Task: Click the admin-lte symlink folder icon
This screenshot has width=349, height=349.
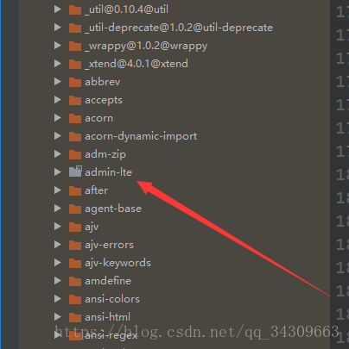Action: 75,171
